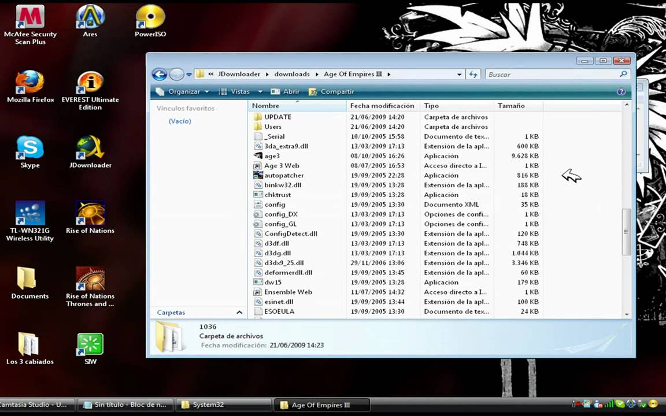Expand the address bar history dropdown
Screen dimensions: 666x416
tap(459, 75)
